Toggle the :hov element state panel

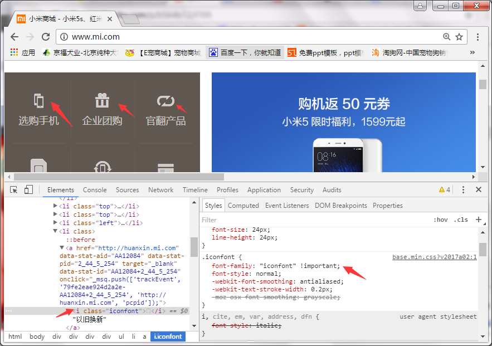pyautogui.click(x=441, y=220)
